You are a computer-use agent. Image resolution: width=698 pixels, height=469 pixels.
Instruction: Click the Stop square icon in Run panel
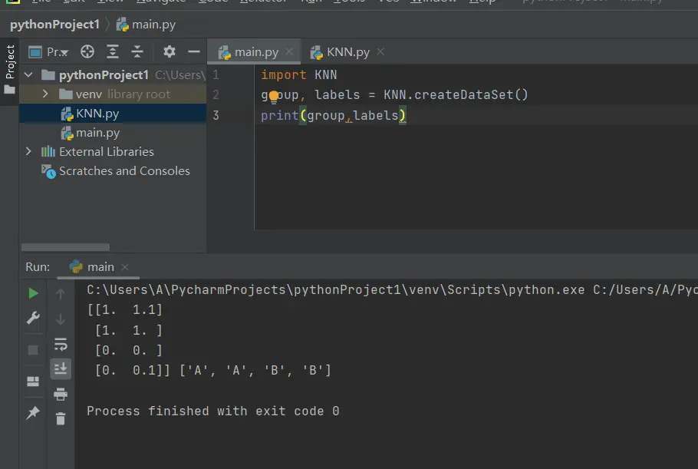pos(33,350)
